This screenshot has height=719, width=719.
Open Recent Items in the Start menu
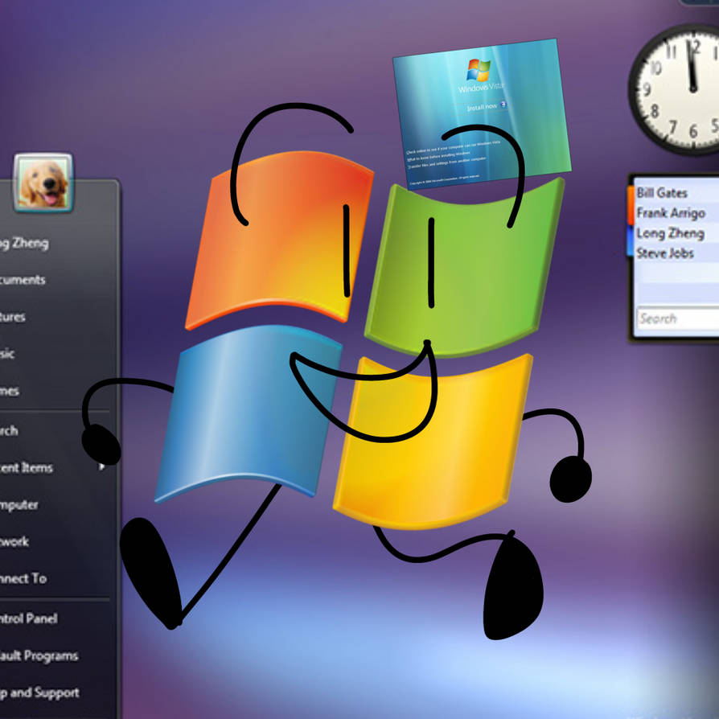coord(27,468)
